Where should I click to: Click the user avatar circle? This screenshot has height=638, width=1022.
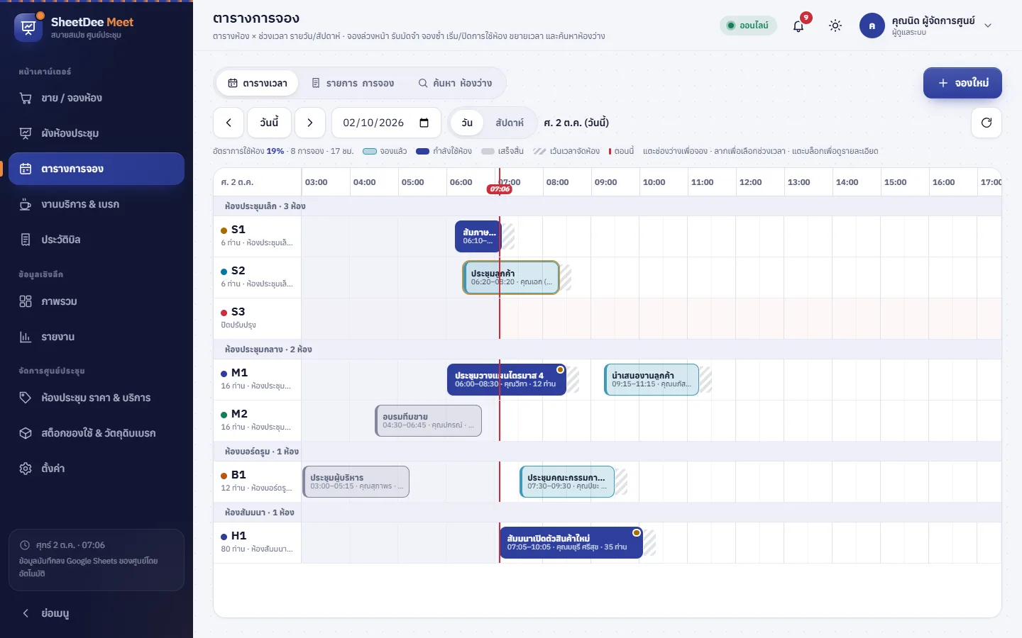point(872,26)
